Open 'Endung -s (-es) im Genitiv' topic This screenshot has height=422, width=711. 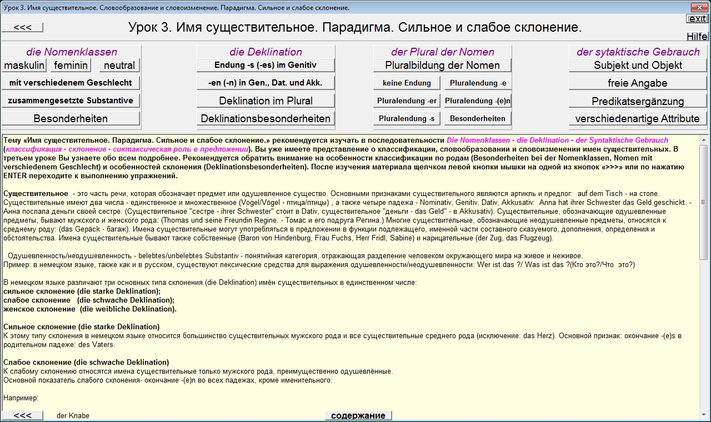point(266,65)
